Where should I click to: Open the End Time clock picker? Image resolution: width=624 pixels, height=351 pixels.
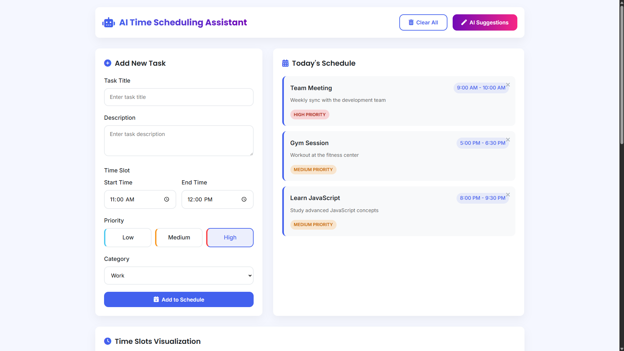point(244,199)
